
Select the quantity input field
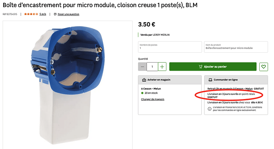pyautogui.click(x=152, y=67)
